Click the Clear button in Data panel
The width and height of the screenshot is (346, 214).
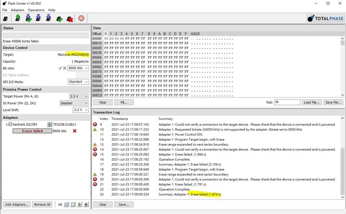[x=103, y=102]
